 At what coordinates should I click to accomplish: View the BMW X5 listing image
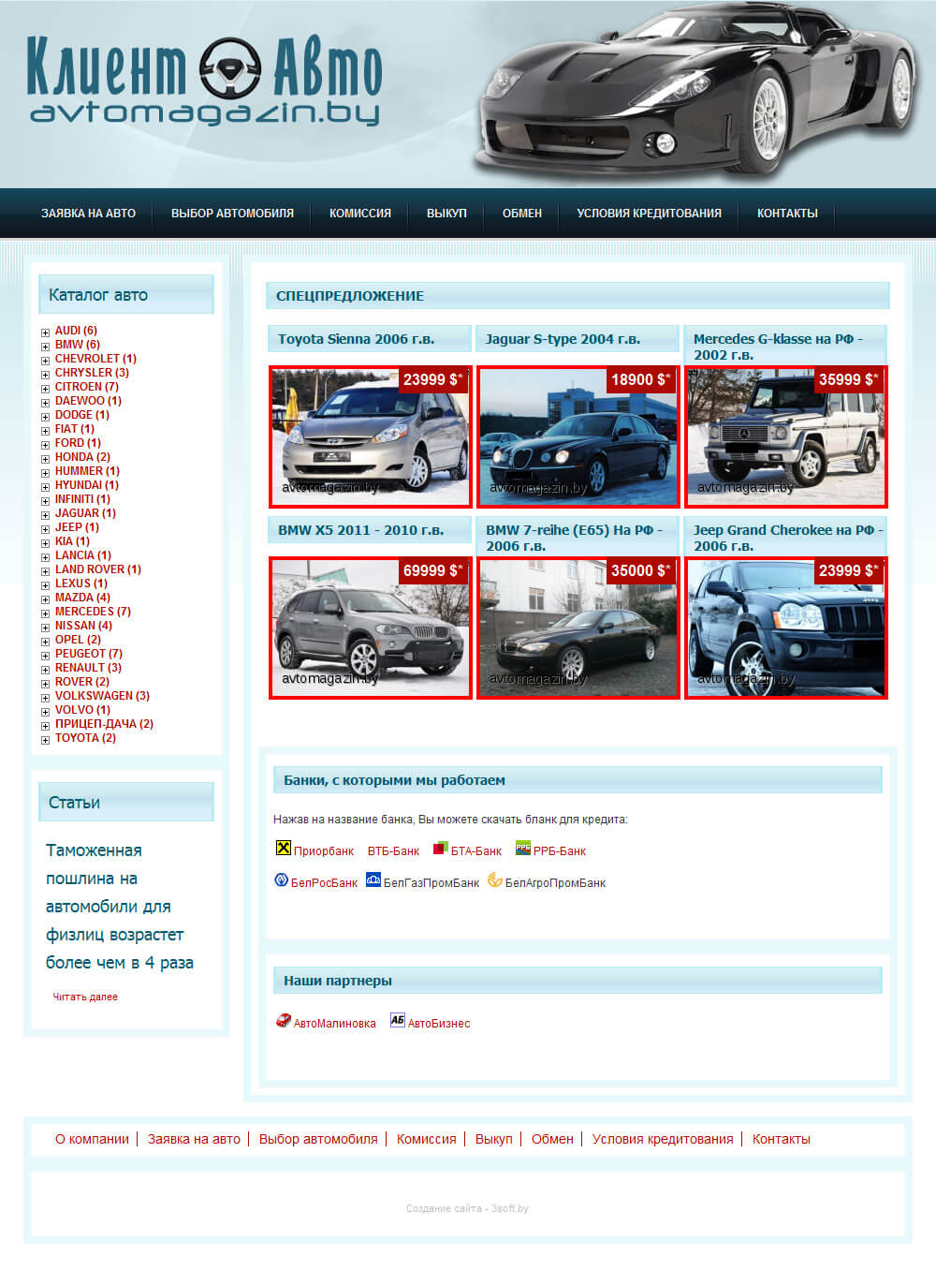[x=371, y=628]
